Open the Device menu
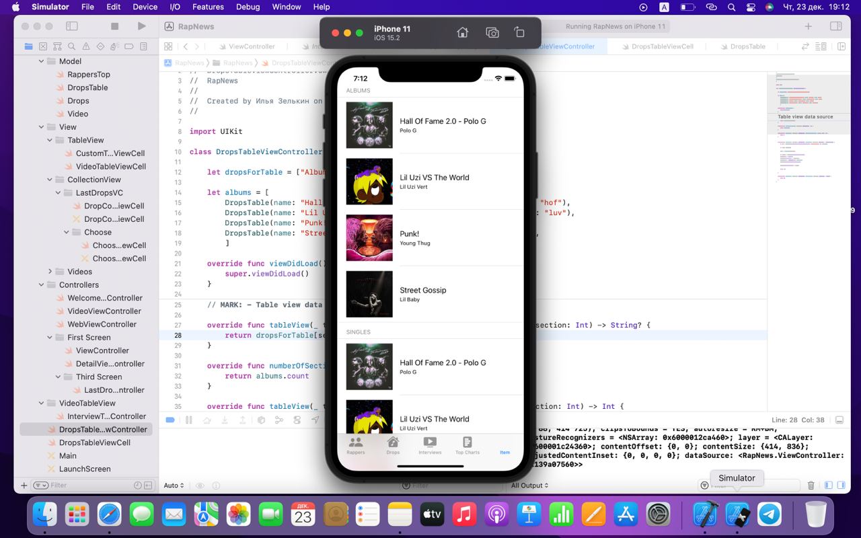861x538 pixels. click(x=145, y=7)
